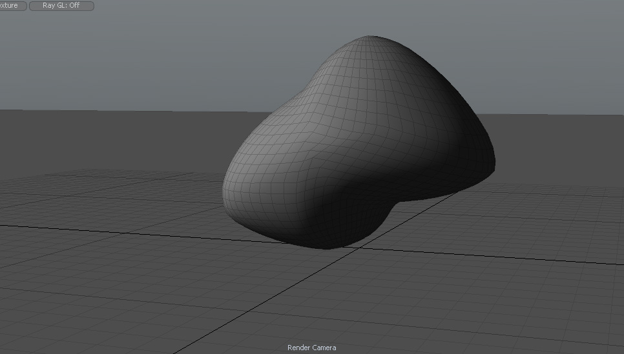Toggle the Ray GL: Off button
Viewport: 624px width, 354px height.
click(x=61, y=6)
